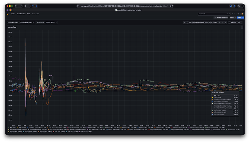This screenshot has width=250, height=142.
Task: Open the sidebar options chevron in the browser toolbar
Action: pos(21,6)
